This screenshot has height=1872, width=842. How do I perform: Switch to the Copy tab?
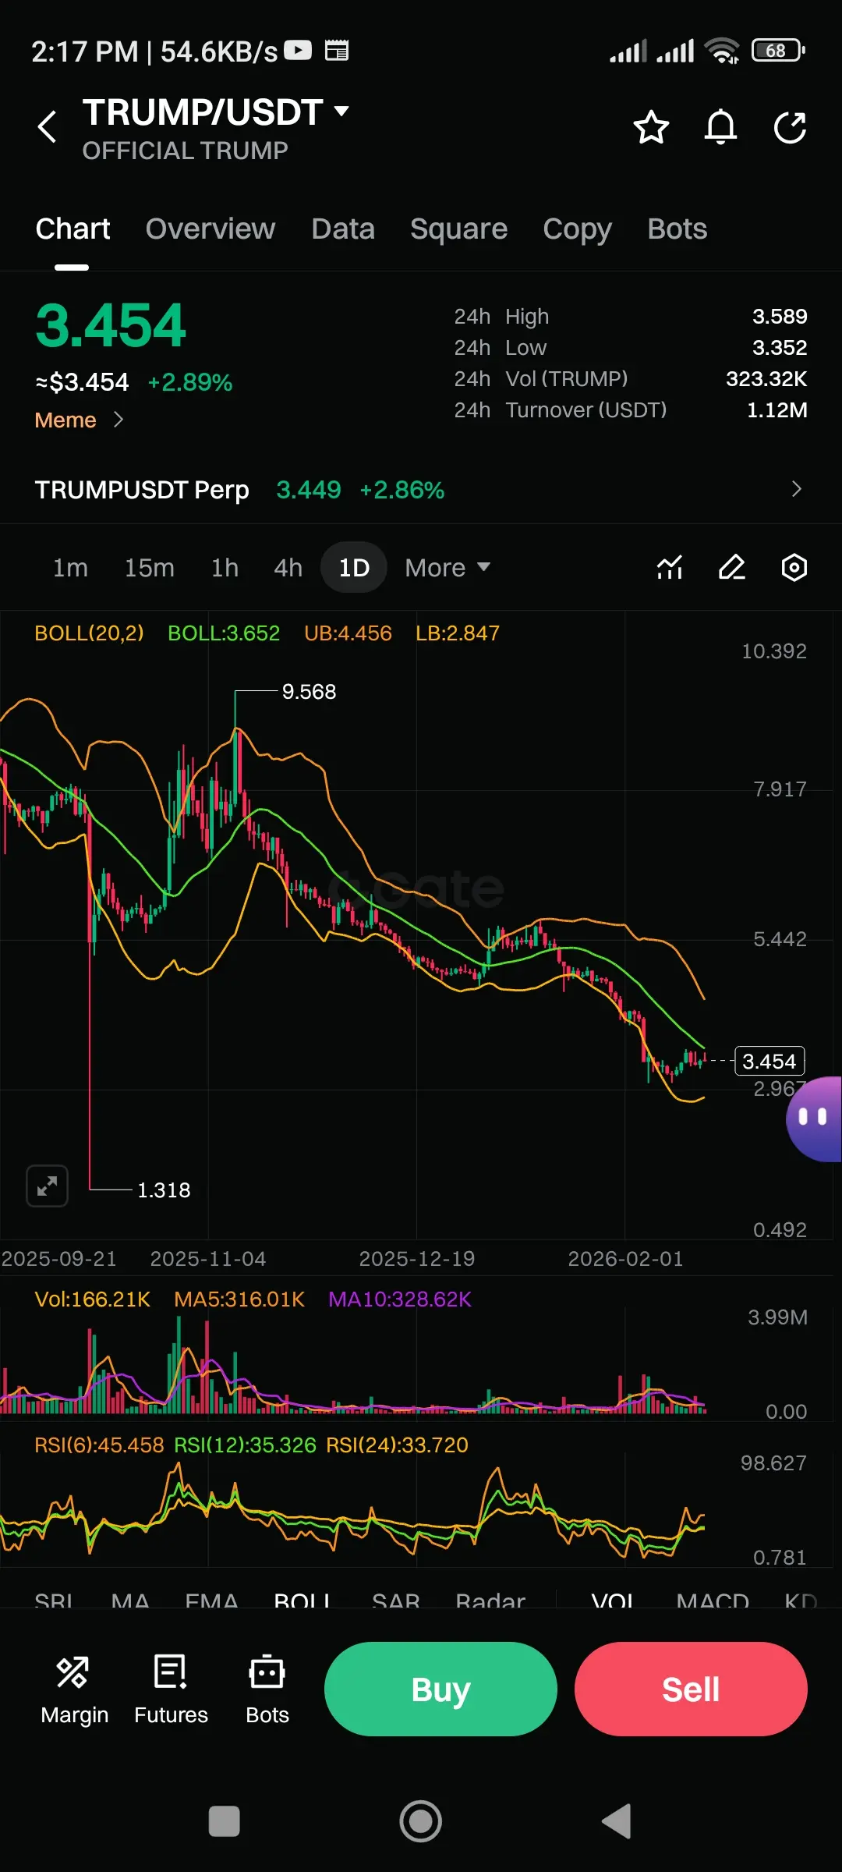coord(577,229)
